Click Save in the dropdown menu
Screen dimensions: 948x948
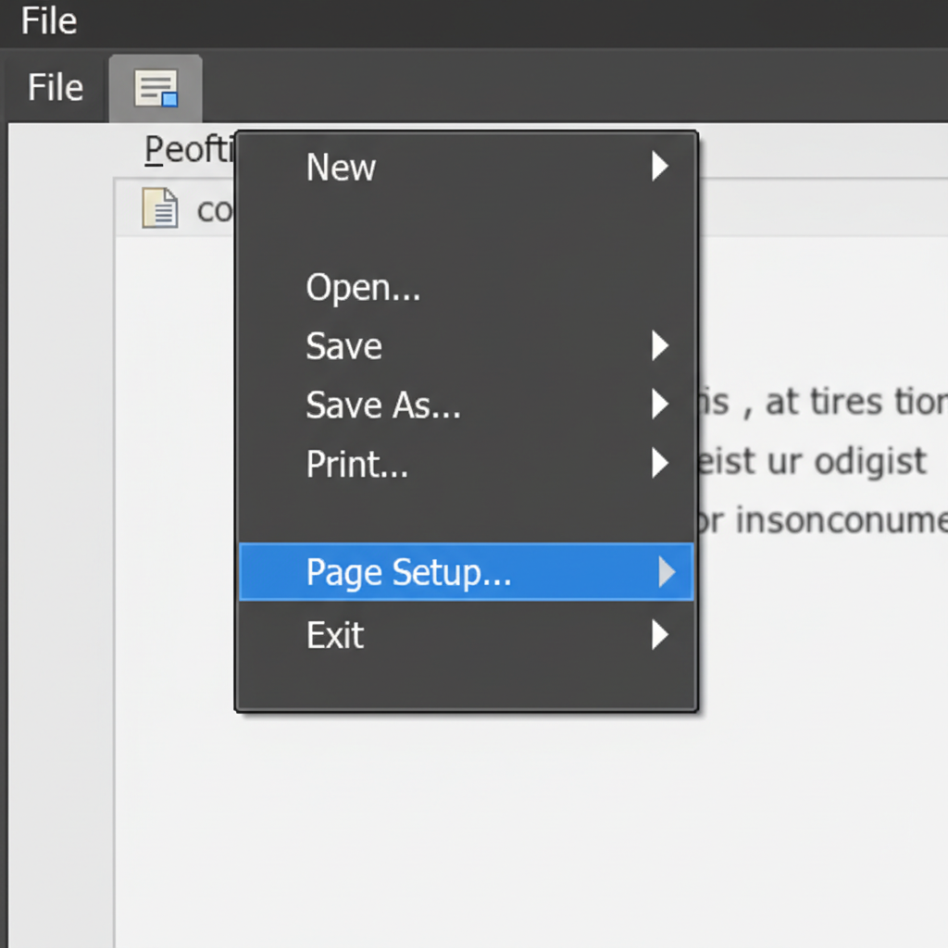click(343, 346)
